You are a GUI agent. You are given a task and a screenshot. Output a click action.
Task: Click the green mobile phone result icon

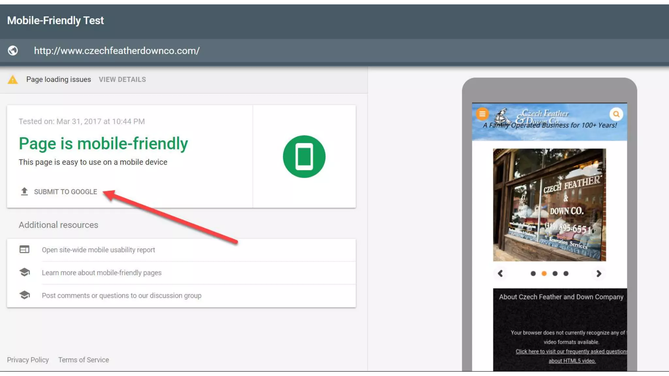pos(304,157)
